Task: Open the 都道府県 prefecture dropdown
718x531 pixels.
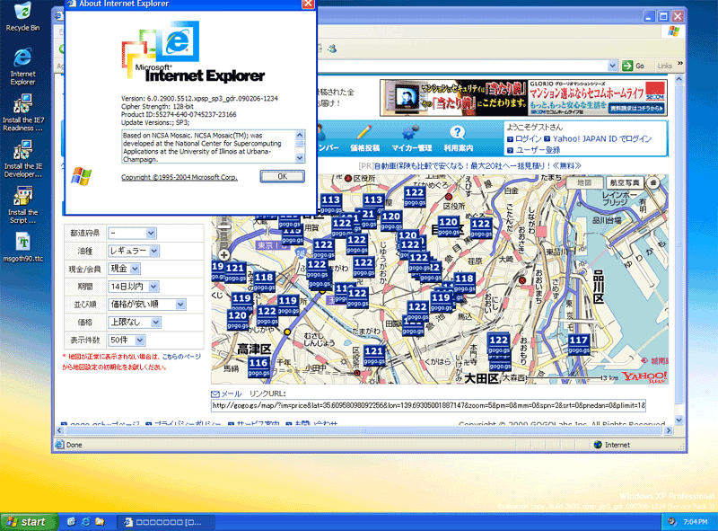Action: (x=132, y=234)
